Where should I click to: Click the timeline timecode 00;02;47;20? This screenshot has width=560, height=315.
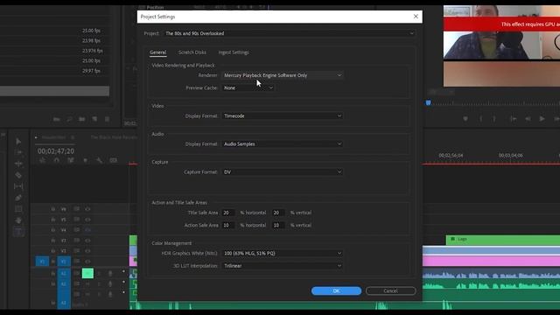click(x=56, y=151)
